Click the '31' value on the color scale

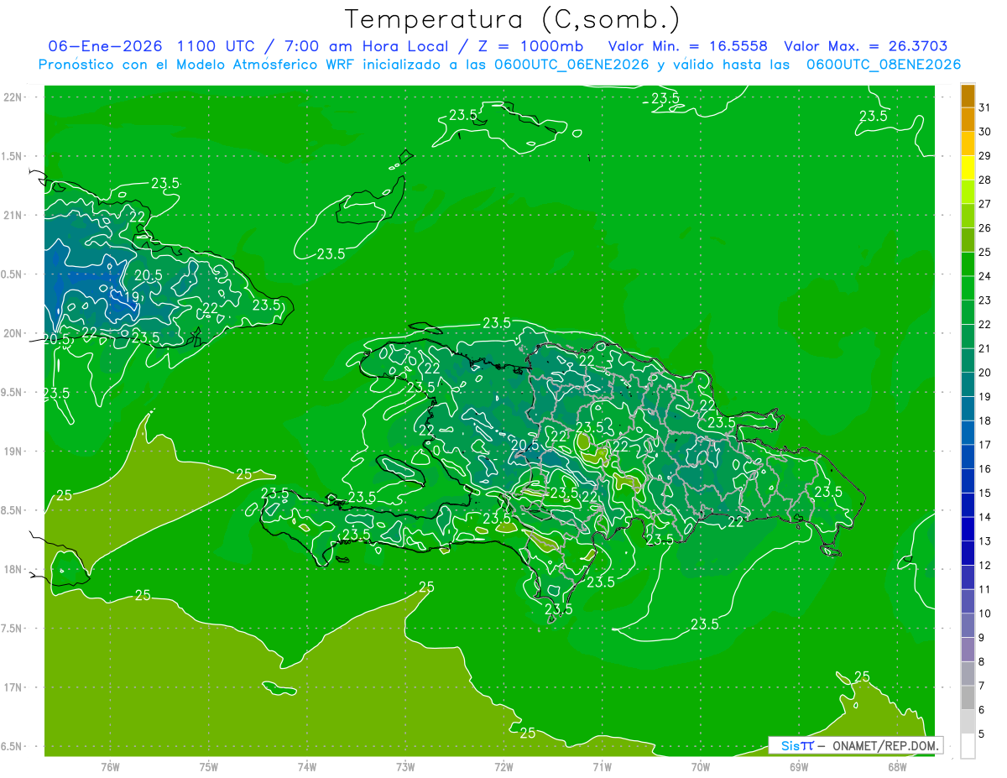[985, 107]
